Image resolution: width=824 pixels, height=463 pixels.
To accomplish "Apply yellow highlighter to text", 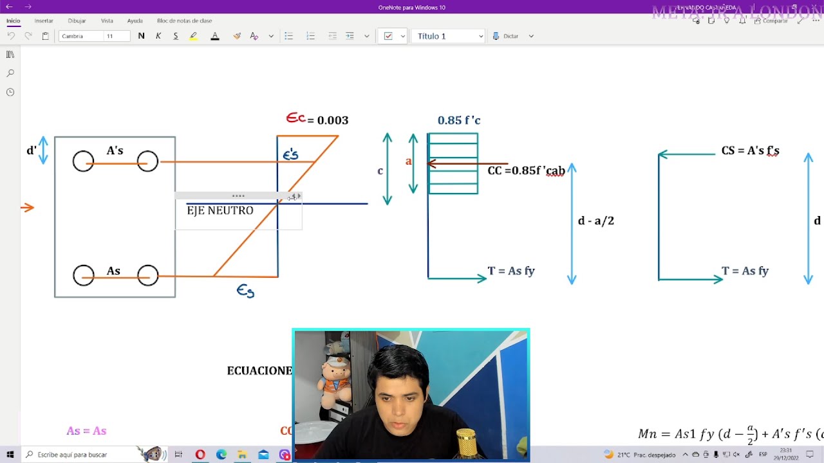I will [193, 36].
